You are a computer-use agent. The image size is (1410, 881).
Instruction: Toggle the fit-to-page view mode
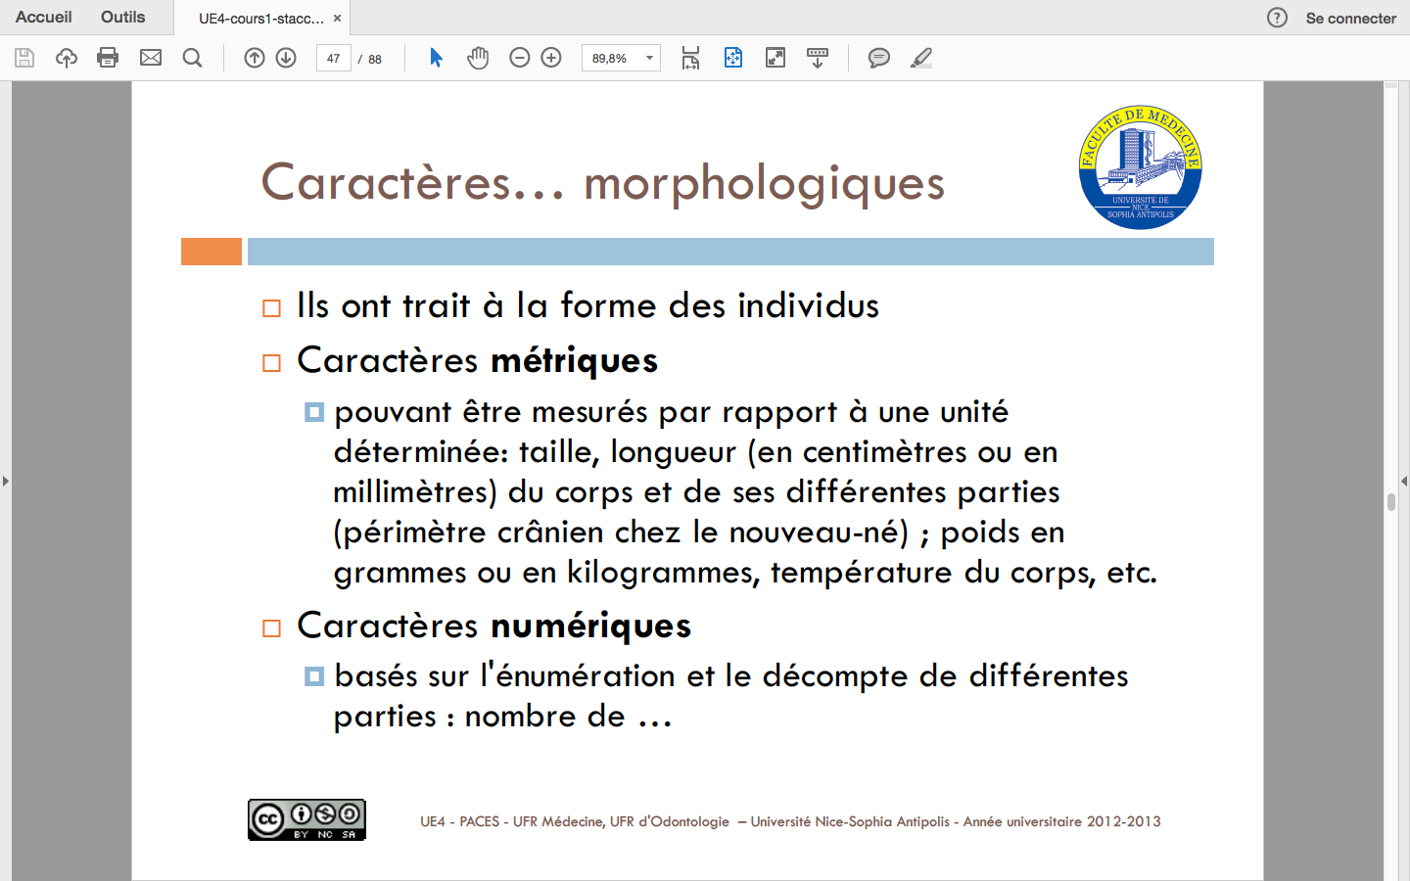click(x=733, y=58)
